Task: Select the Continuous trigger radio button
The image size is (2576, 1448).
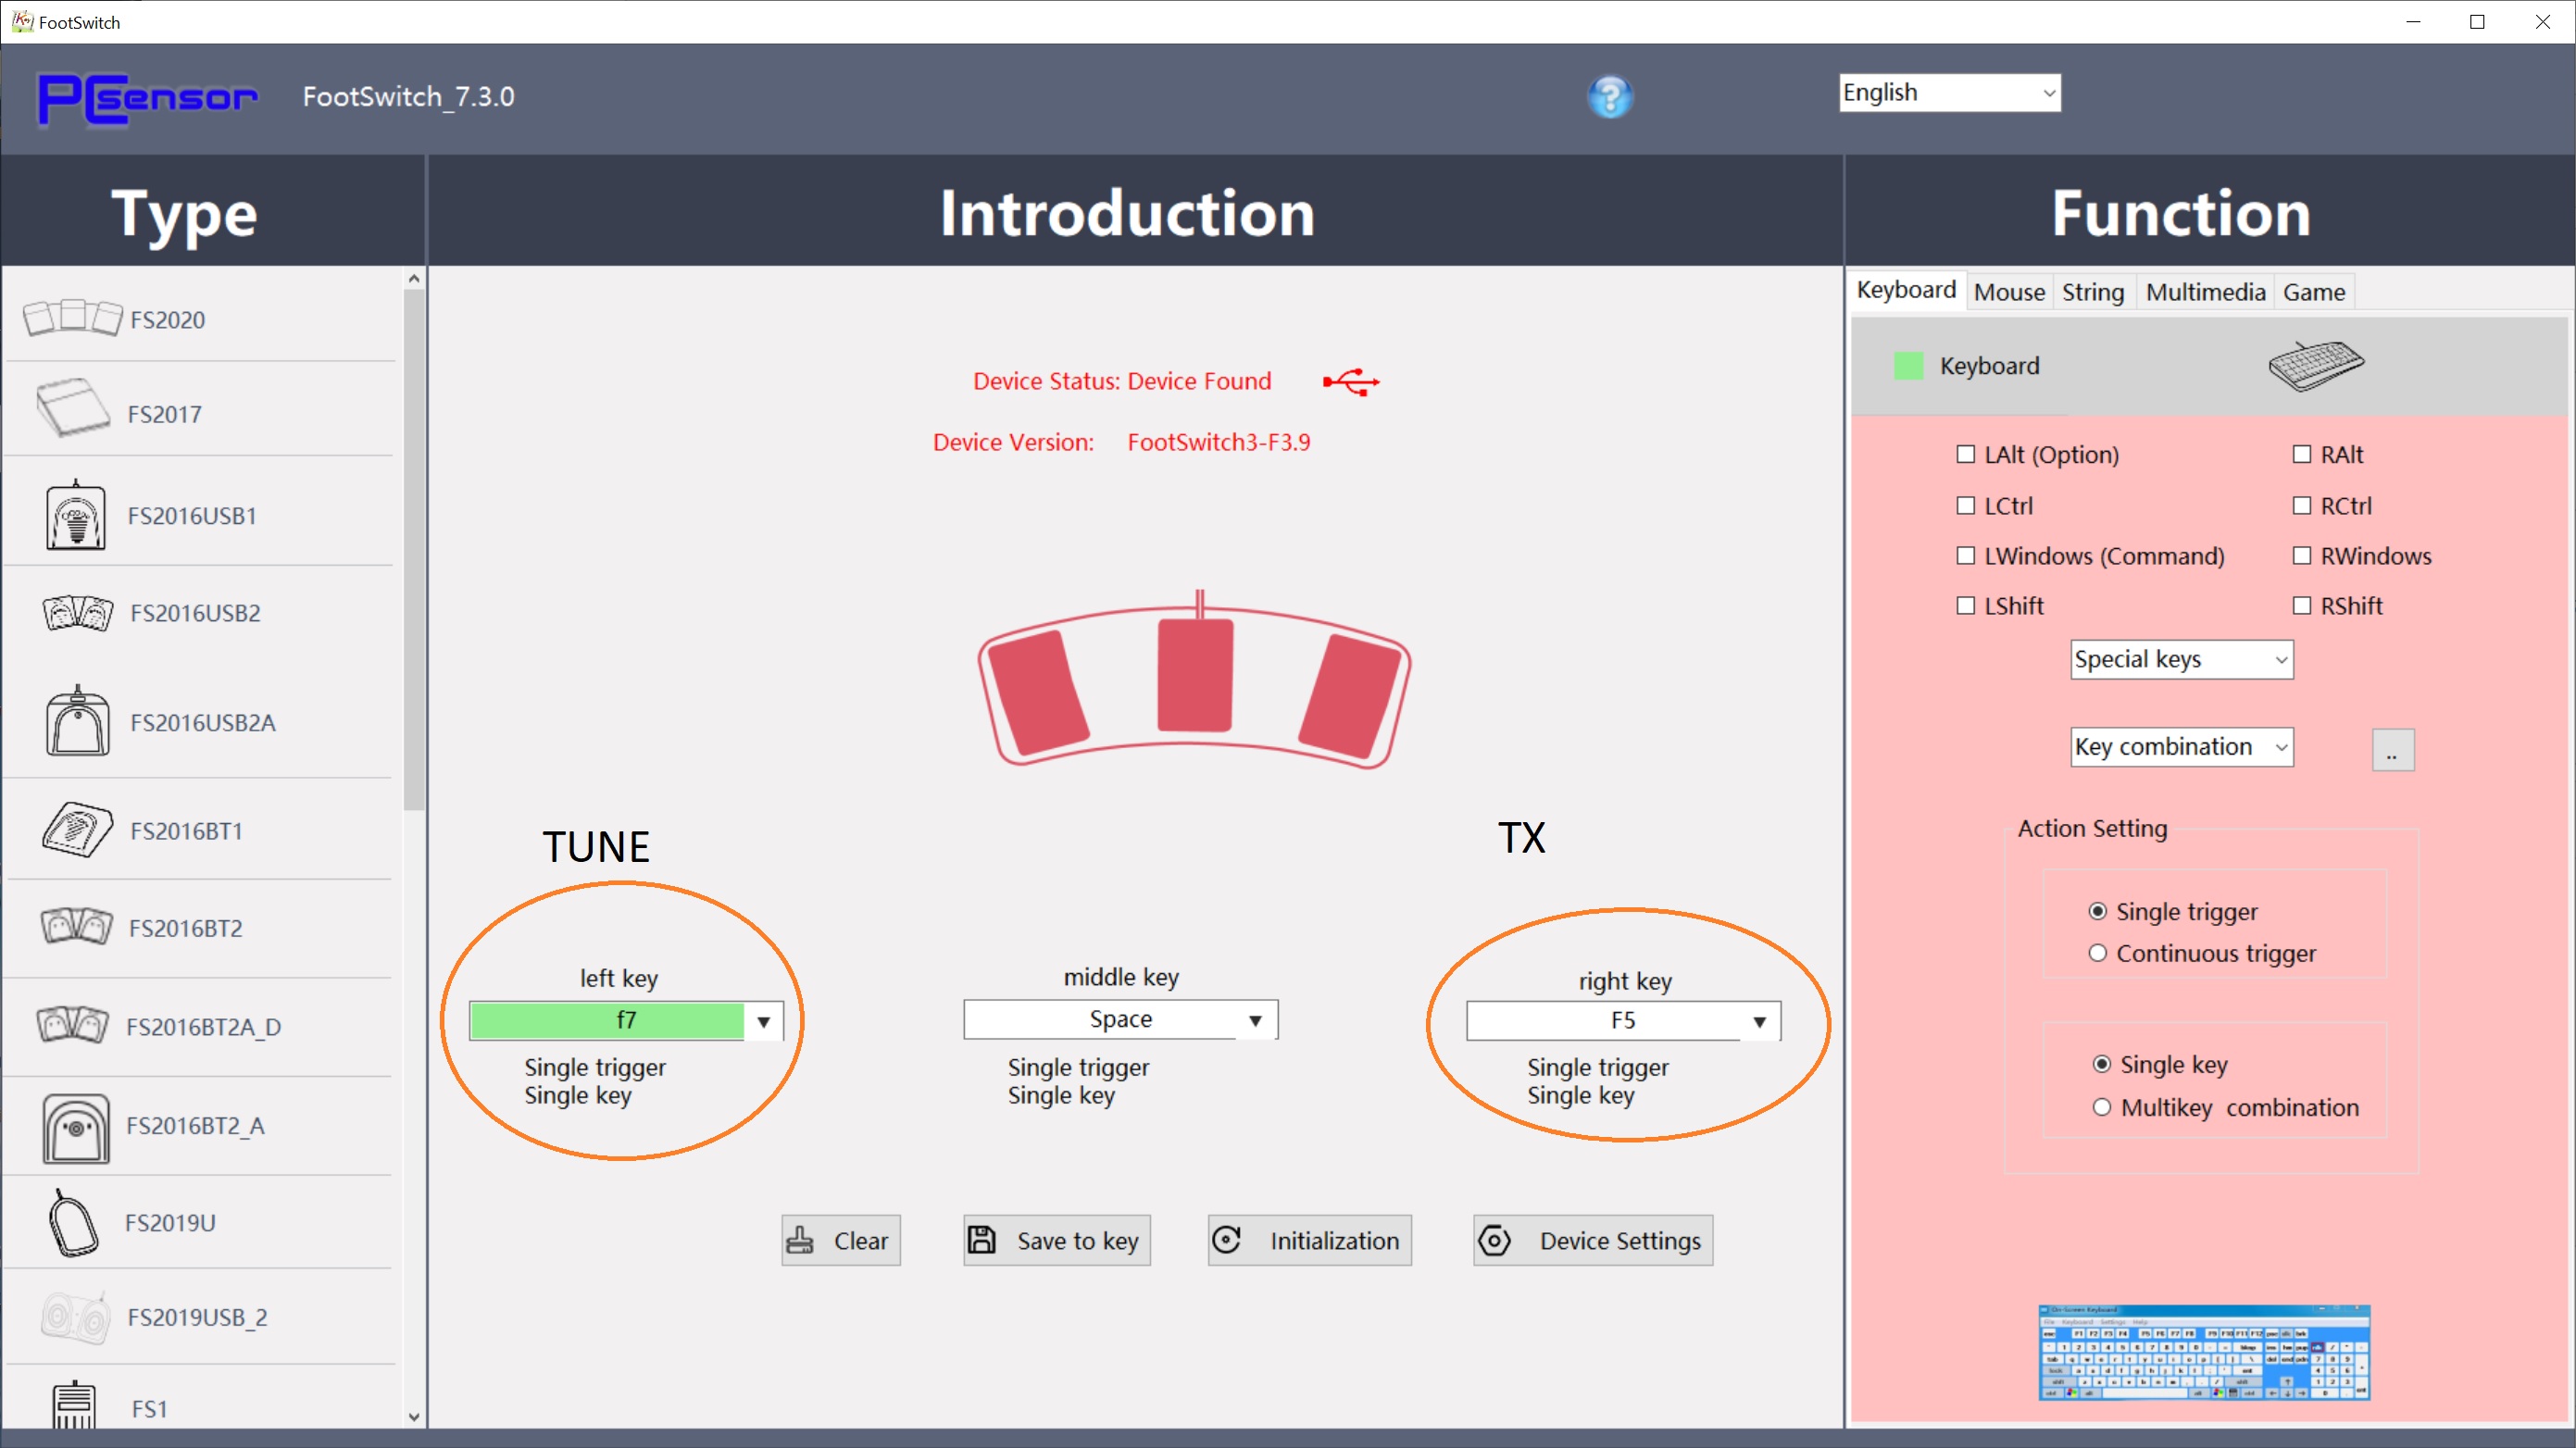Action: pos(2097,953)
